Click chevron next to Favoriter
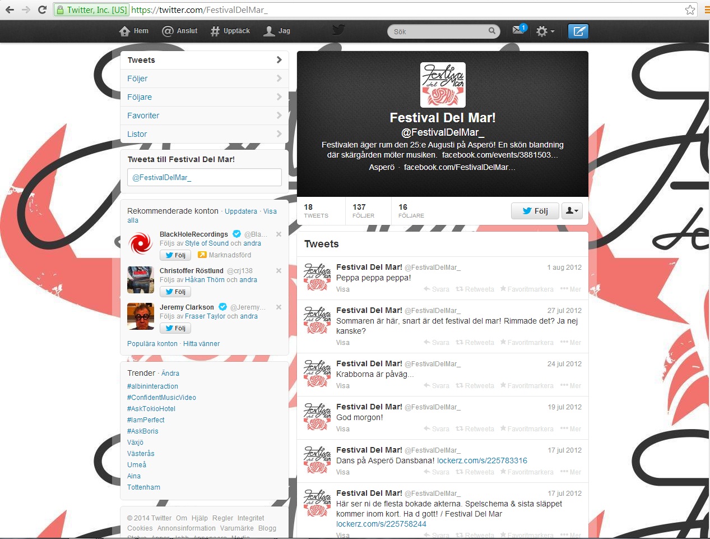This screenshot has width=710, height=539. tap(279, 115)
